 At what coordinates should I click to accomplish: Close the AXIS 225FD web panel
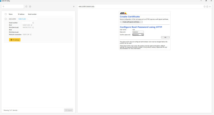pyautogui.click(x=210, y=6)
